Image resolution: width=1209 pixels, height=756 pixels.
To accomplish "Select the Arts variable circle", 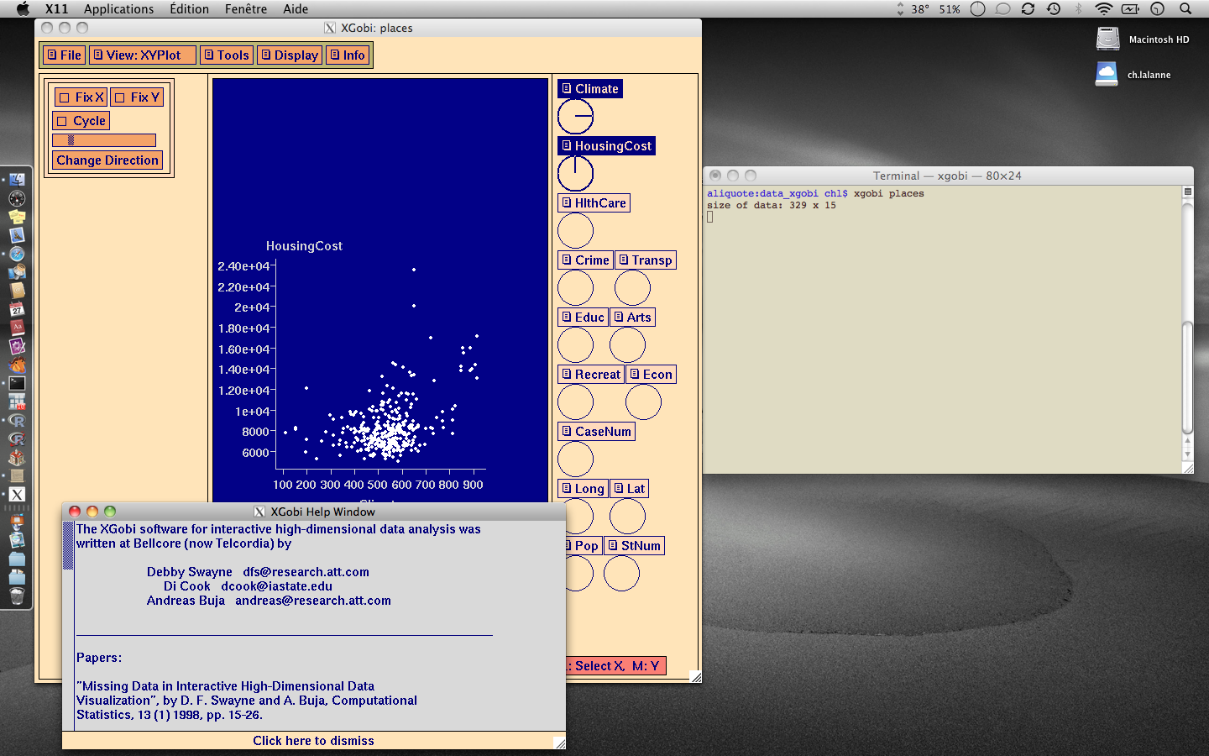I will [x=627, y=345].
